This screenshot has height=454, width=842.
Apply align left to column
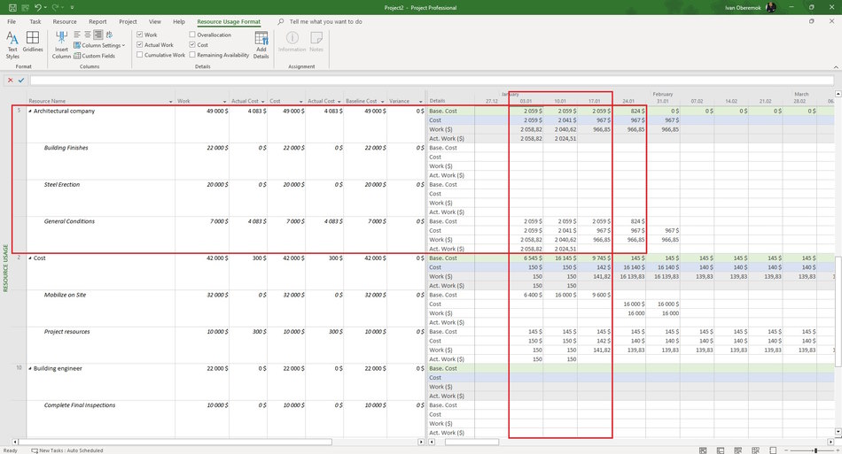77,35
